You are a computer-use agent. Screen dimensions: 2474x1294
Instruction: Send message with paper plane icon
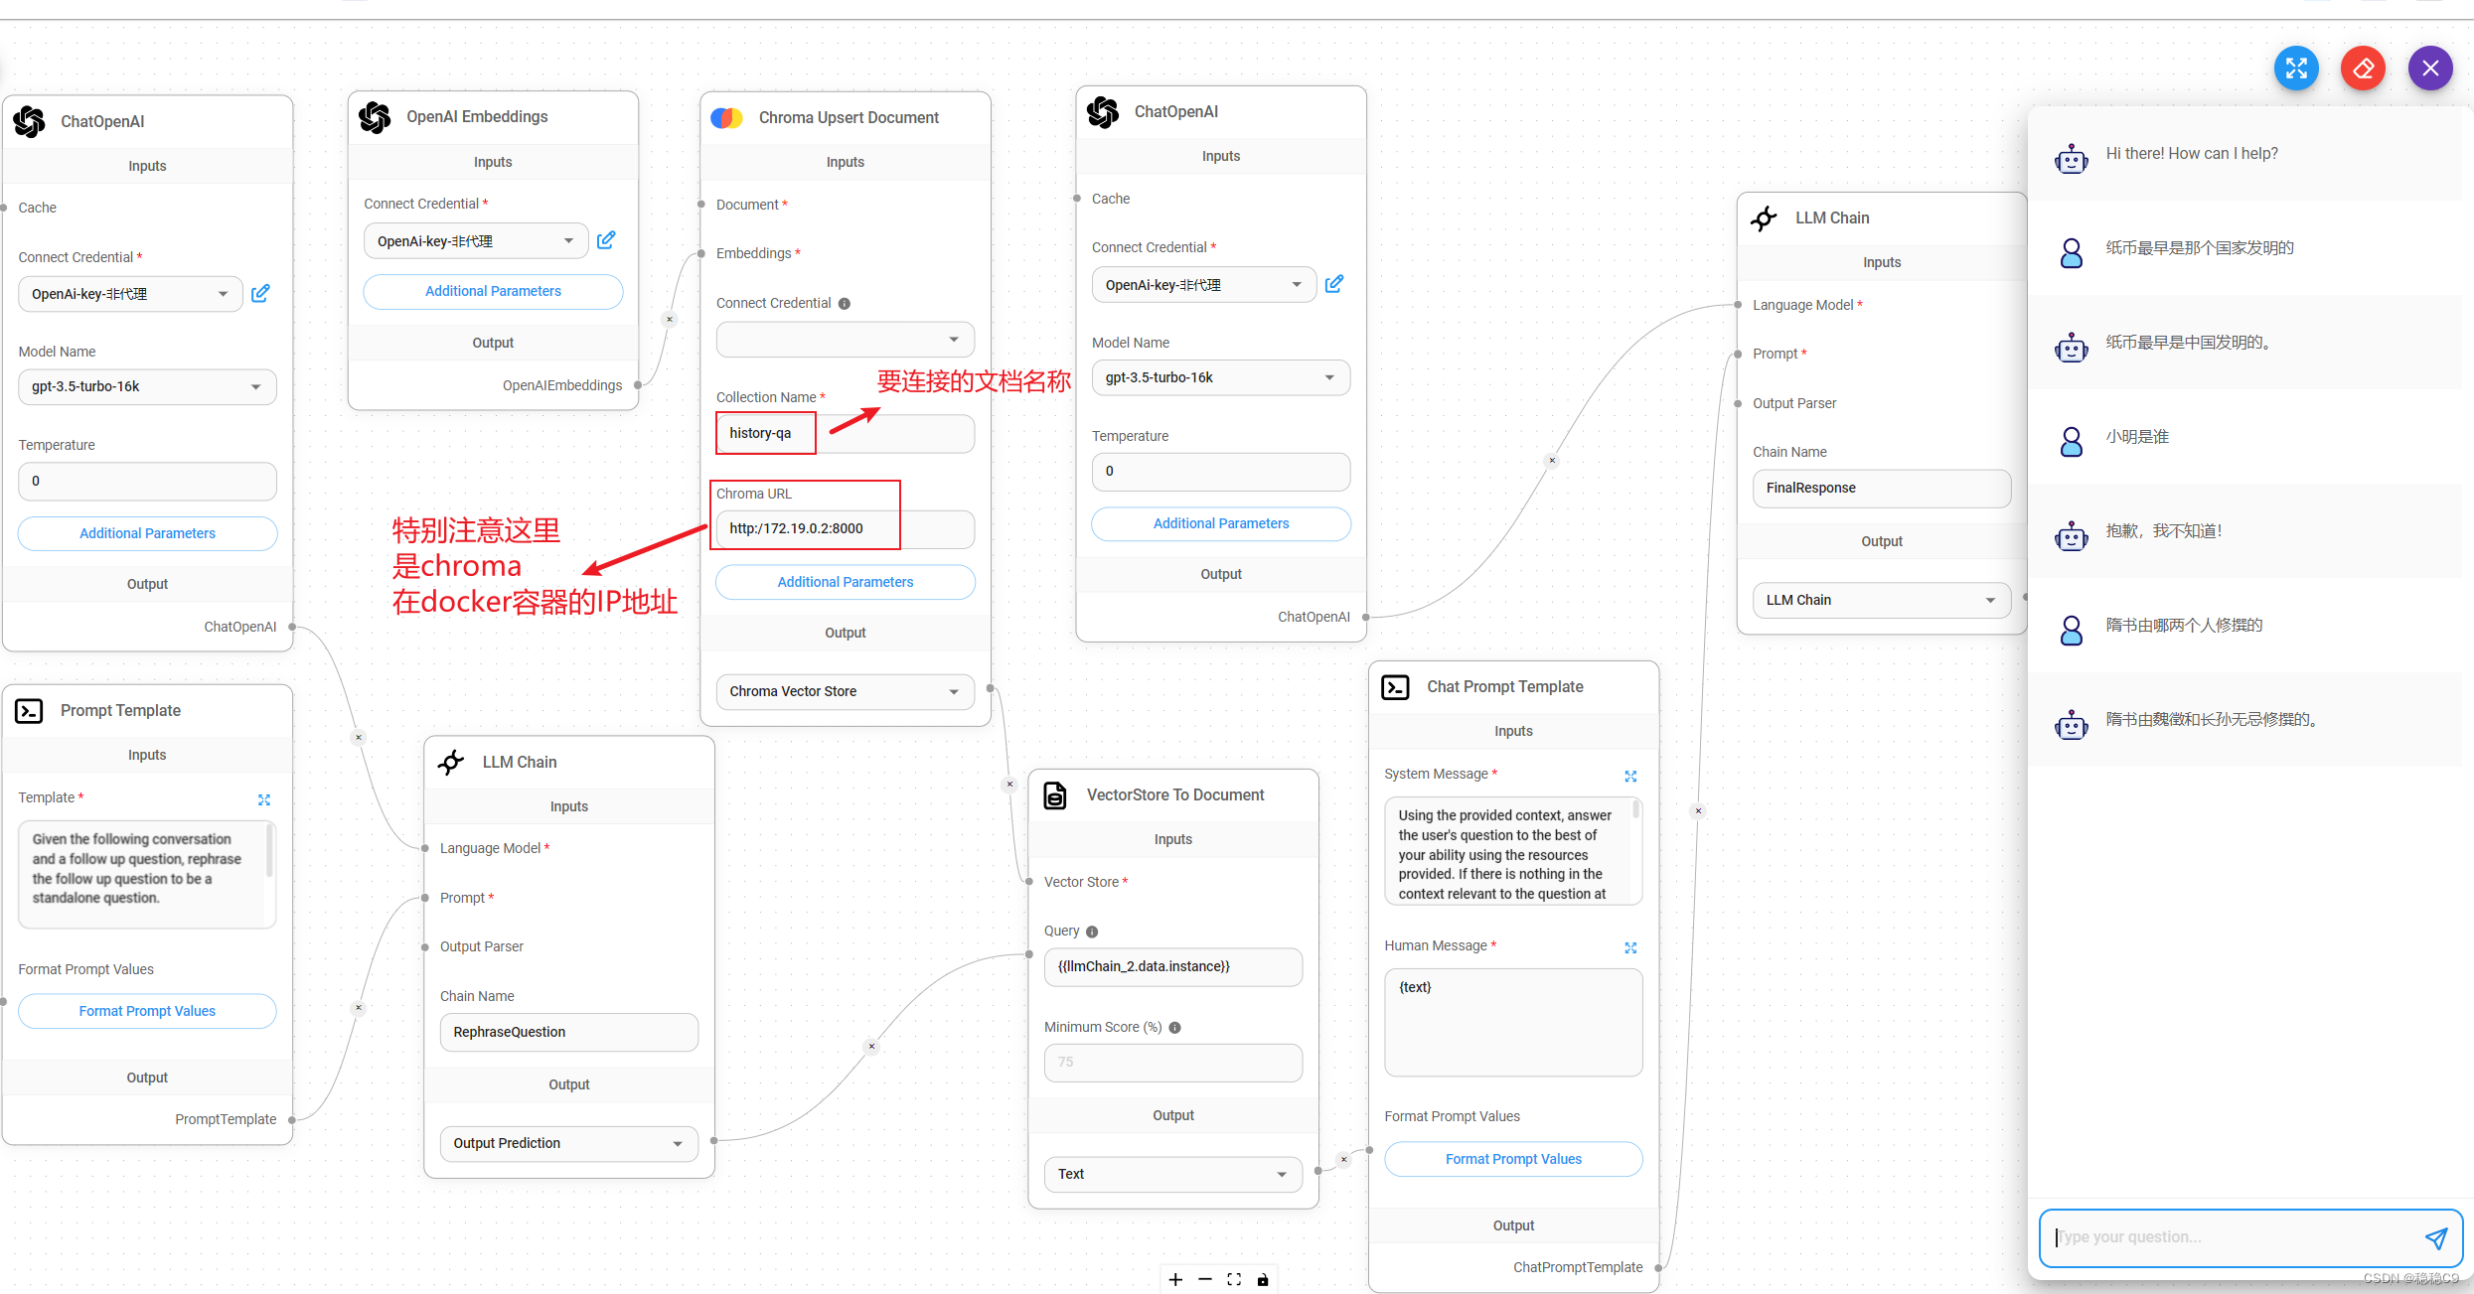tap(2435, 1237)
